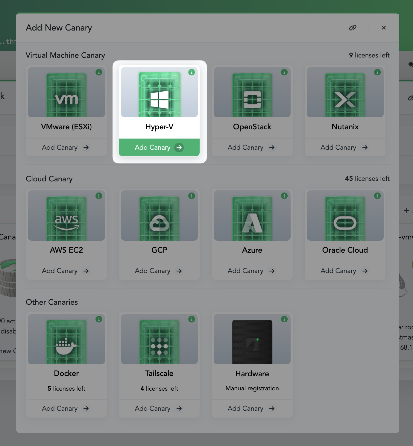Close the Add New Canary dialog

coord(384,28)
